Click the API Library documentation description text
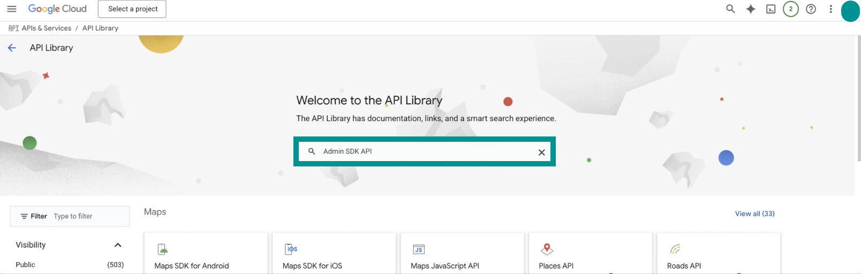 pos(426,119)
